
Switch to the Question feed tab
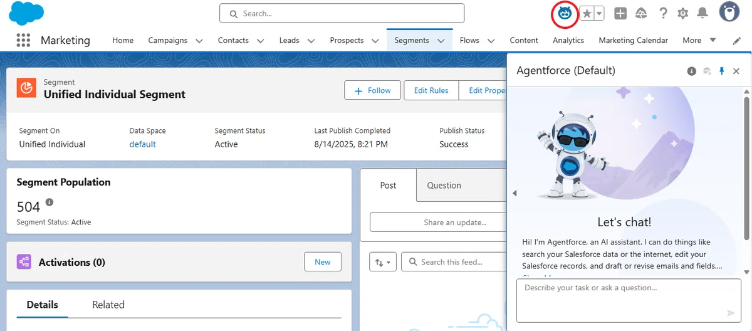pyautogui.click(x=444, y=186)
